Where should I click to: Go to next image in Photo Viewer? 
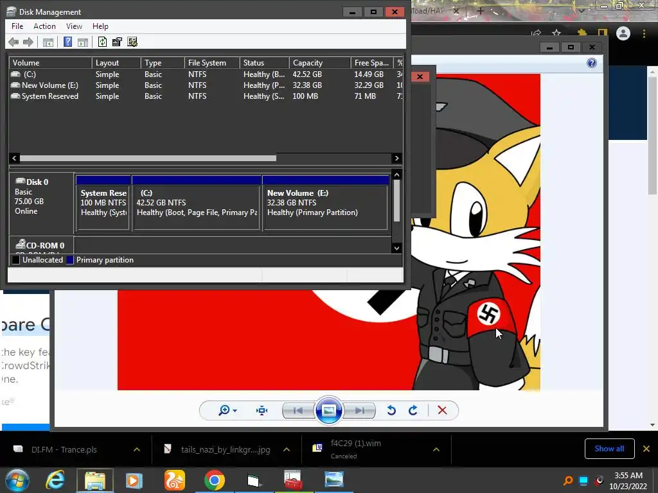click(359, 410)
